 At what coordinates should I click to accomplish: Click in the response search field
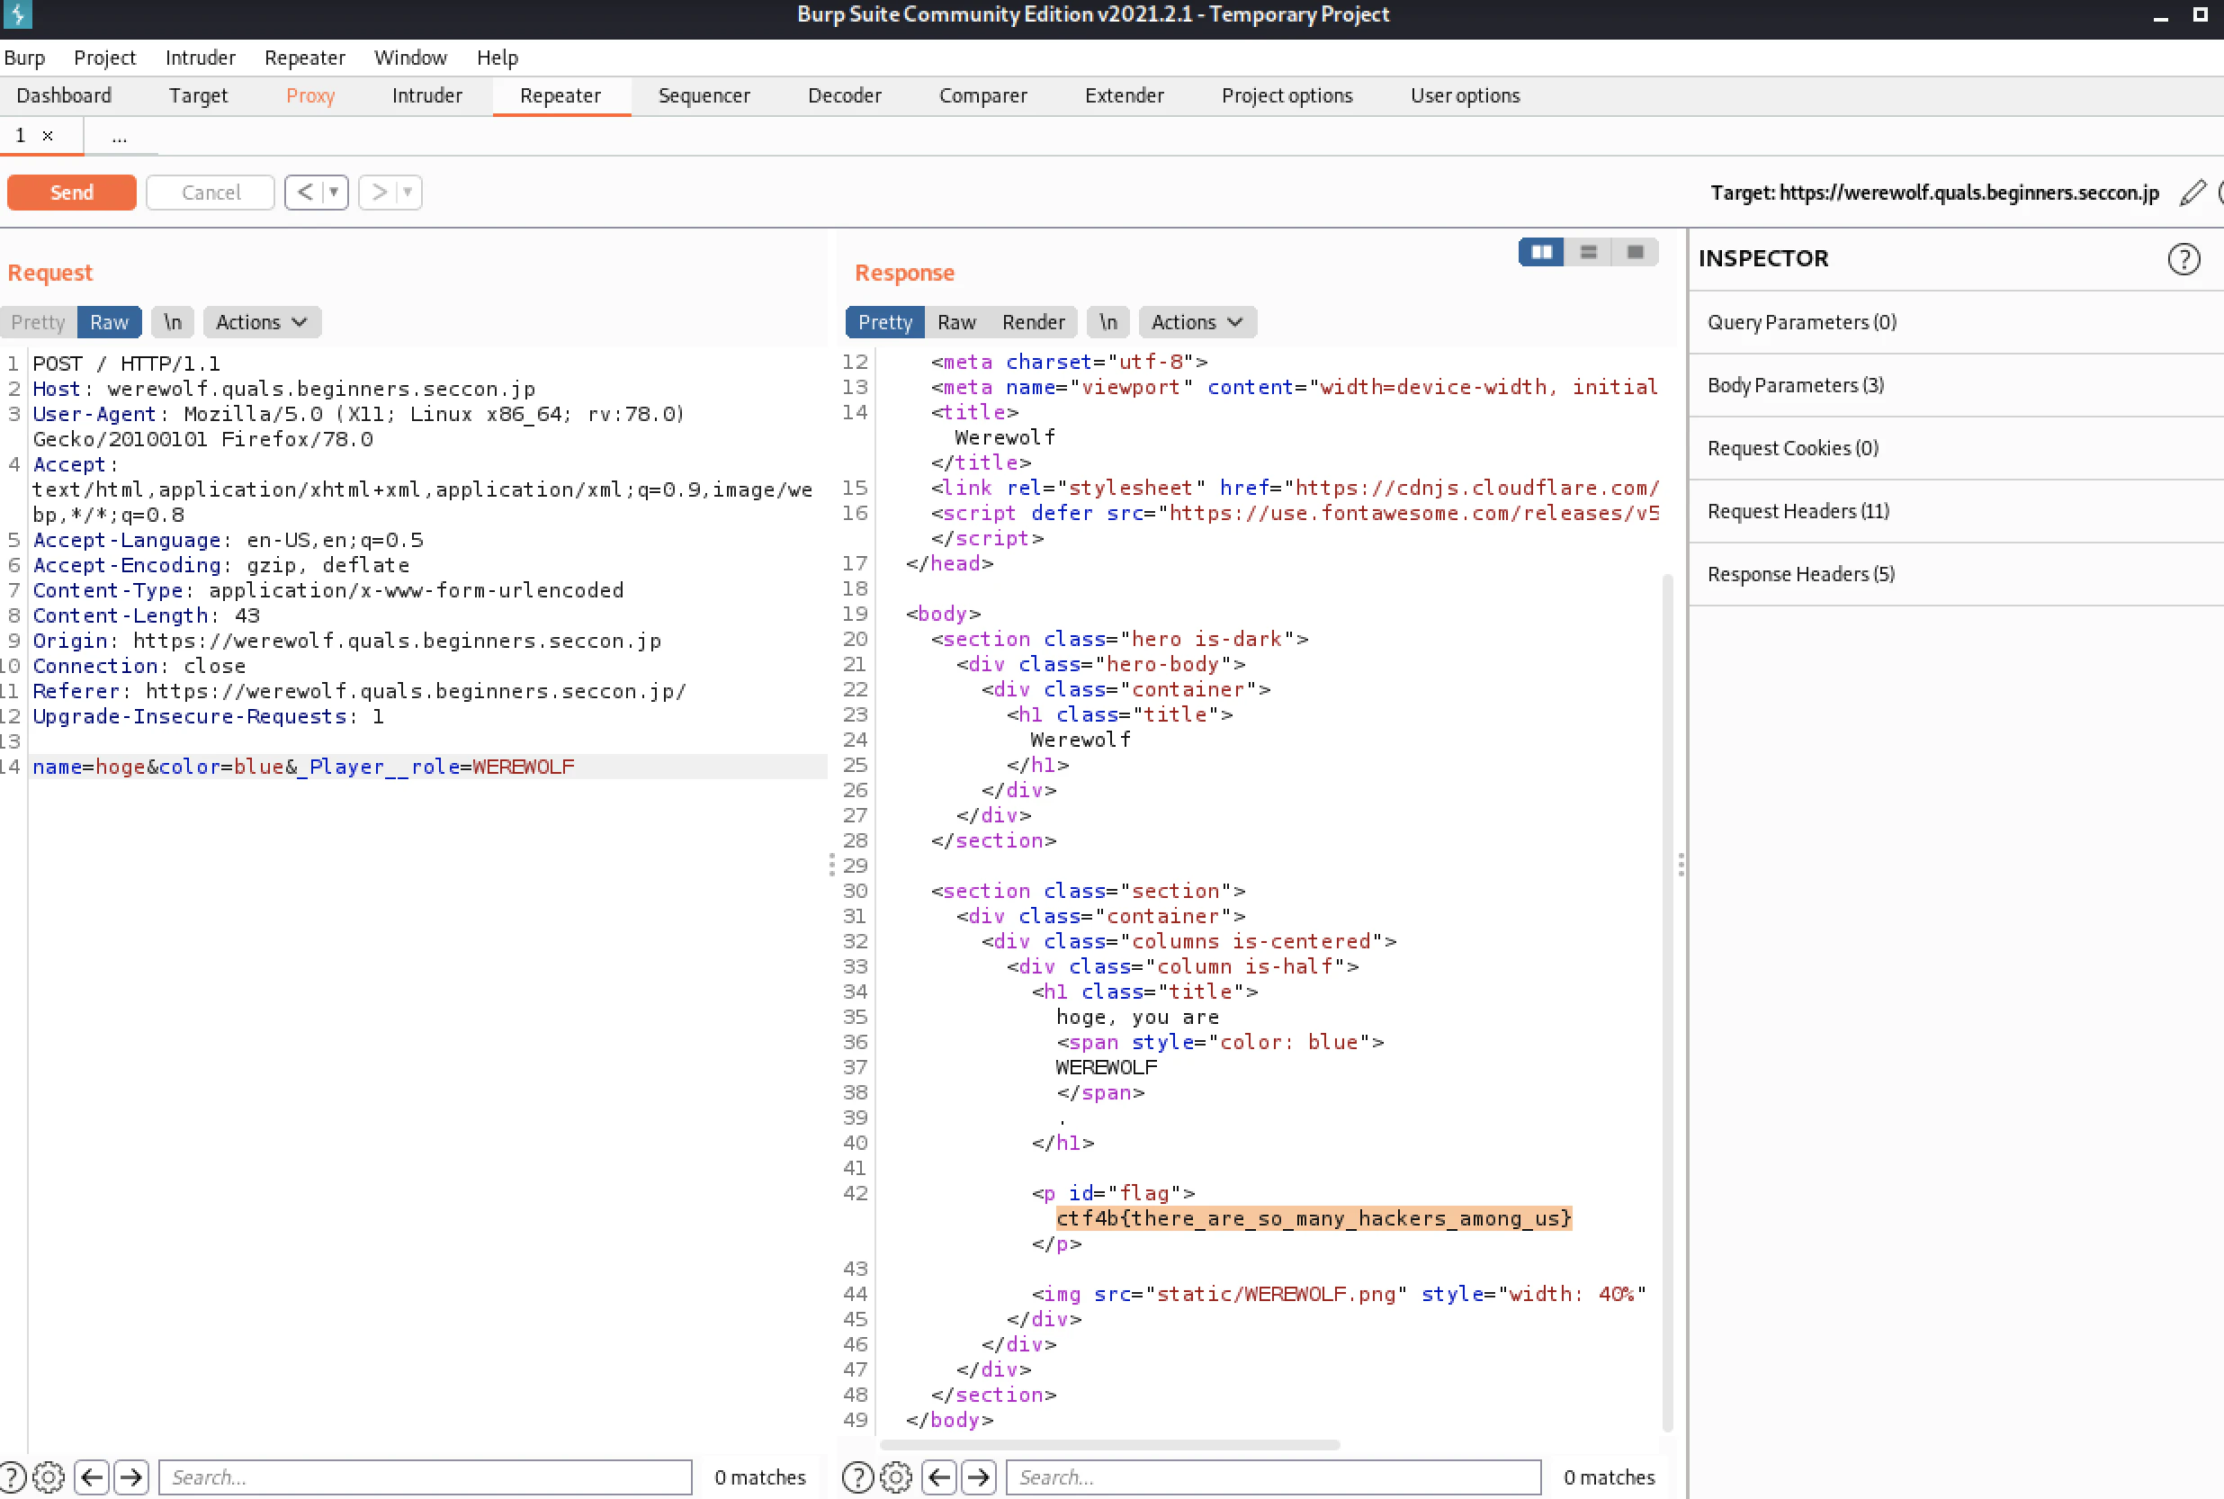pos(1273,1477)
